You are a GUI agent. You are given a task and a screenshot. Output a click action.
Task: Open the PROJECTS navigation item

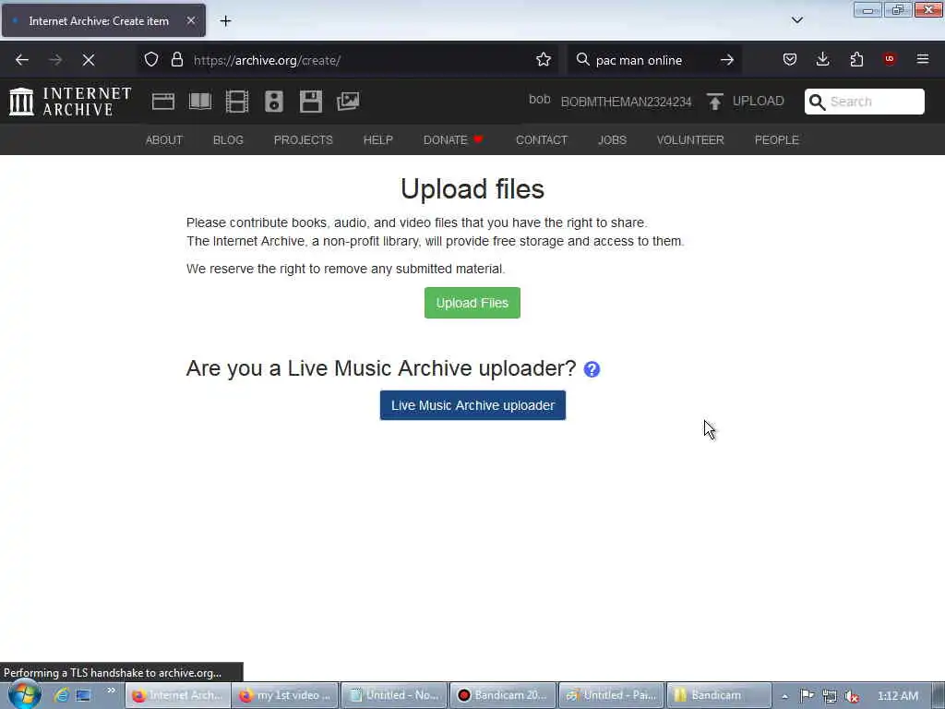click(x=303, y=140)
